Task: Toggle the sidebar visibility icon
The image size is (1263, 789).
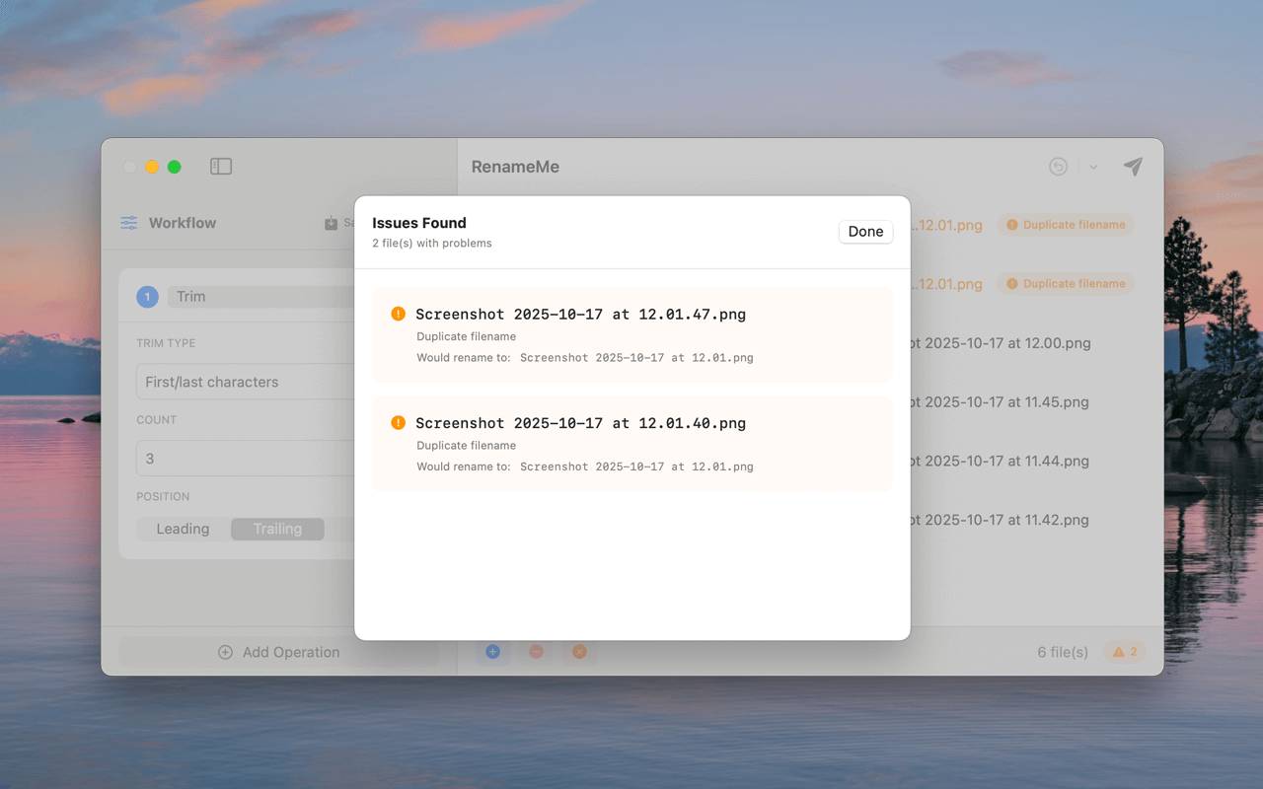Action: tap(221, 166)
